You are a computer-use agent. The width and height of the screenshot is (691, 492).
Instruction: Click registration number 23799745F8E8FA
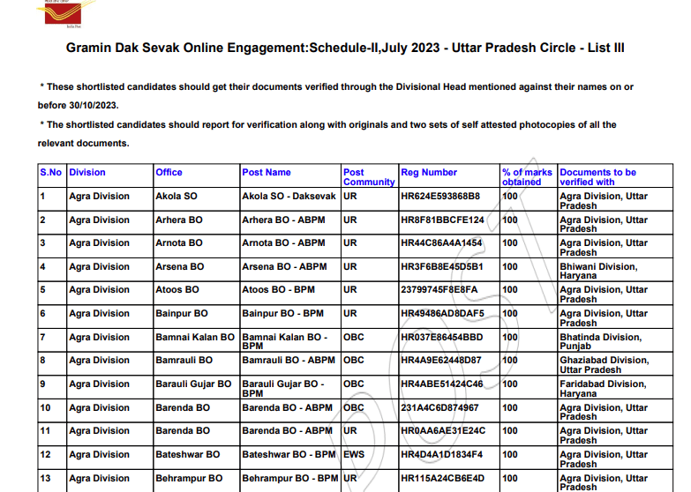[x=439, y=290]
